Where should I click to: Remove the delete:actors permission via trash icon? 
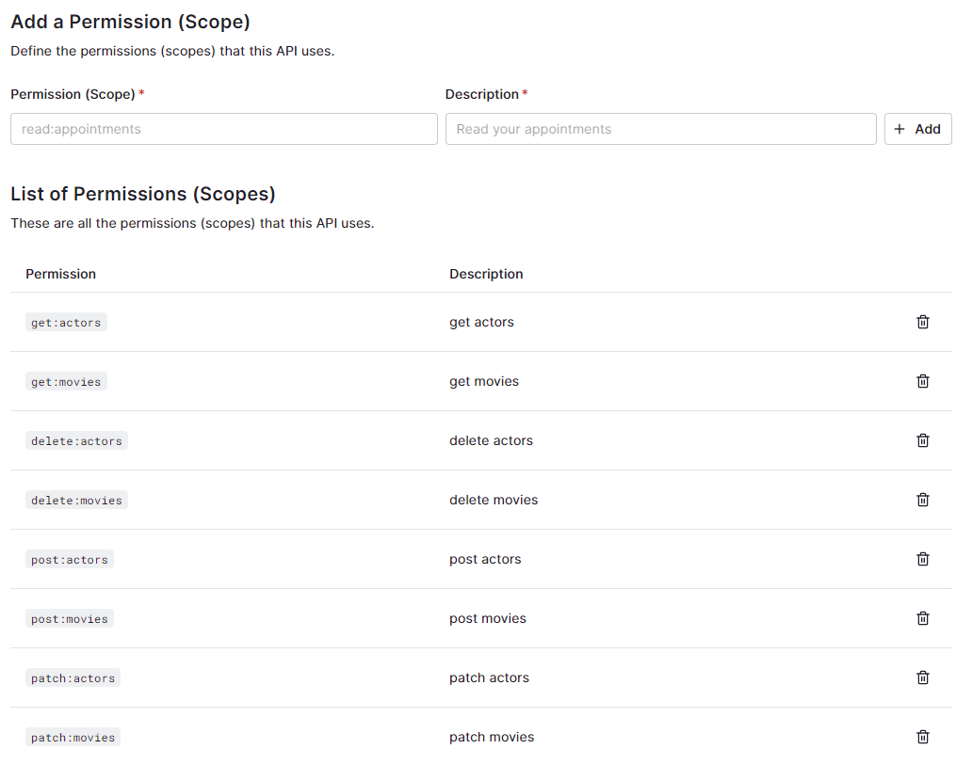pyautogui.click(x=923, y=440)
